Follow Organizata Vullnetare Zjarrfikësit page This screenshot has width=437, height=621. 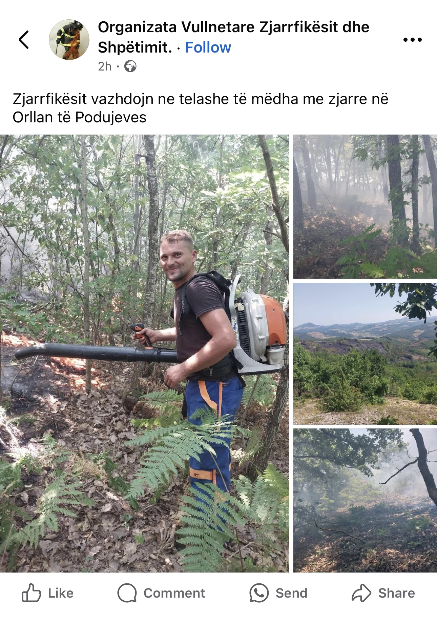(x=208, y=47)
